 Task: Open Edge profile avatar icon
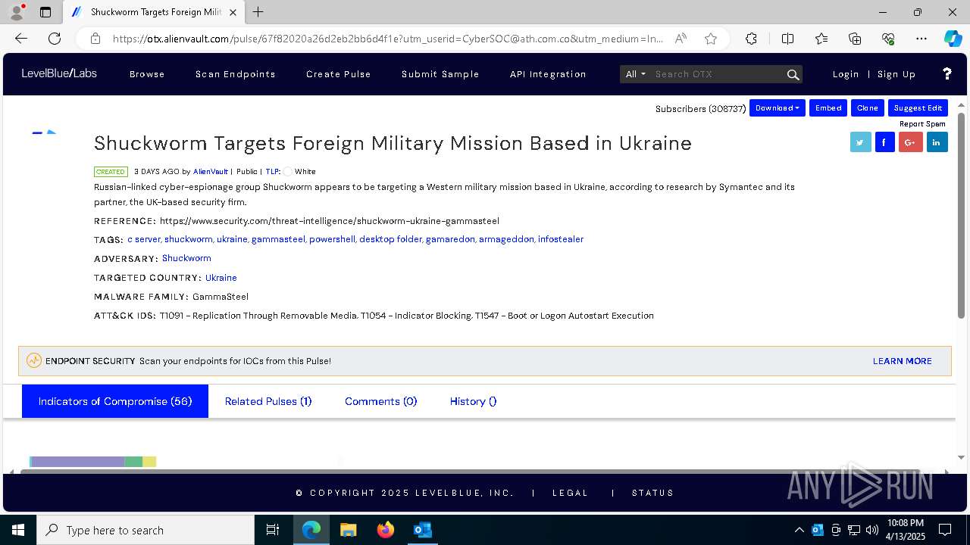17,12
